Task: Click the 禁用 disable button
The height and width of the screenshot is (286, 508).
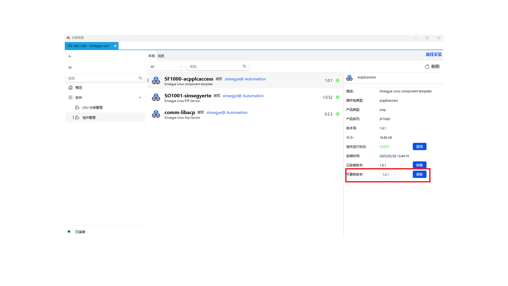Action: click(419, 146)
